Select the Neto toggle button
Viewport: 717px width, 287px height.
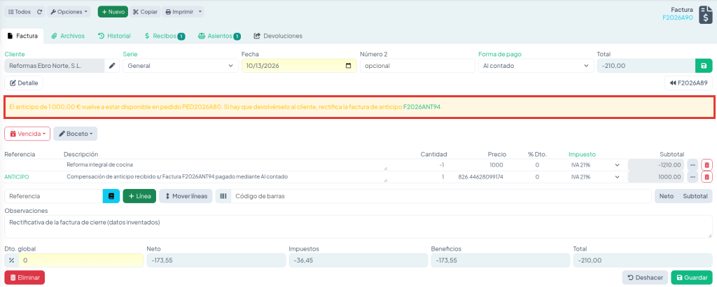[x=667, y=196]
